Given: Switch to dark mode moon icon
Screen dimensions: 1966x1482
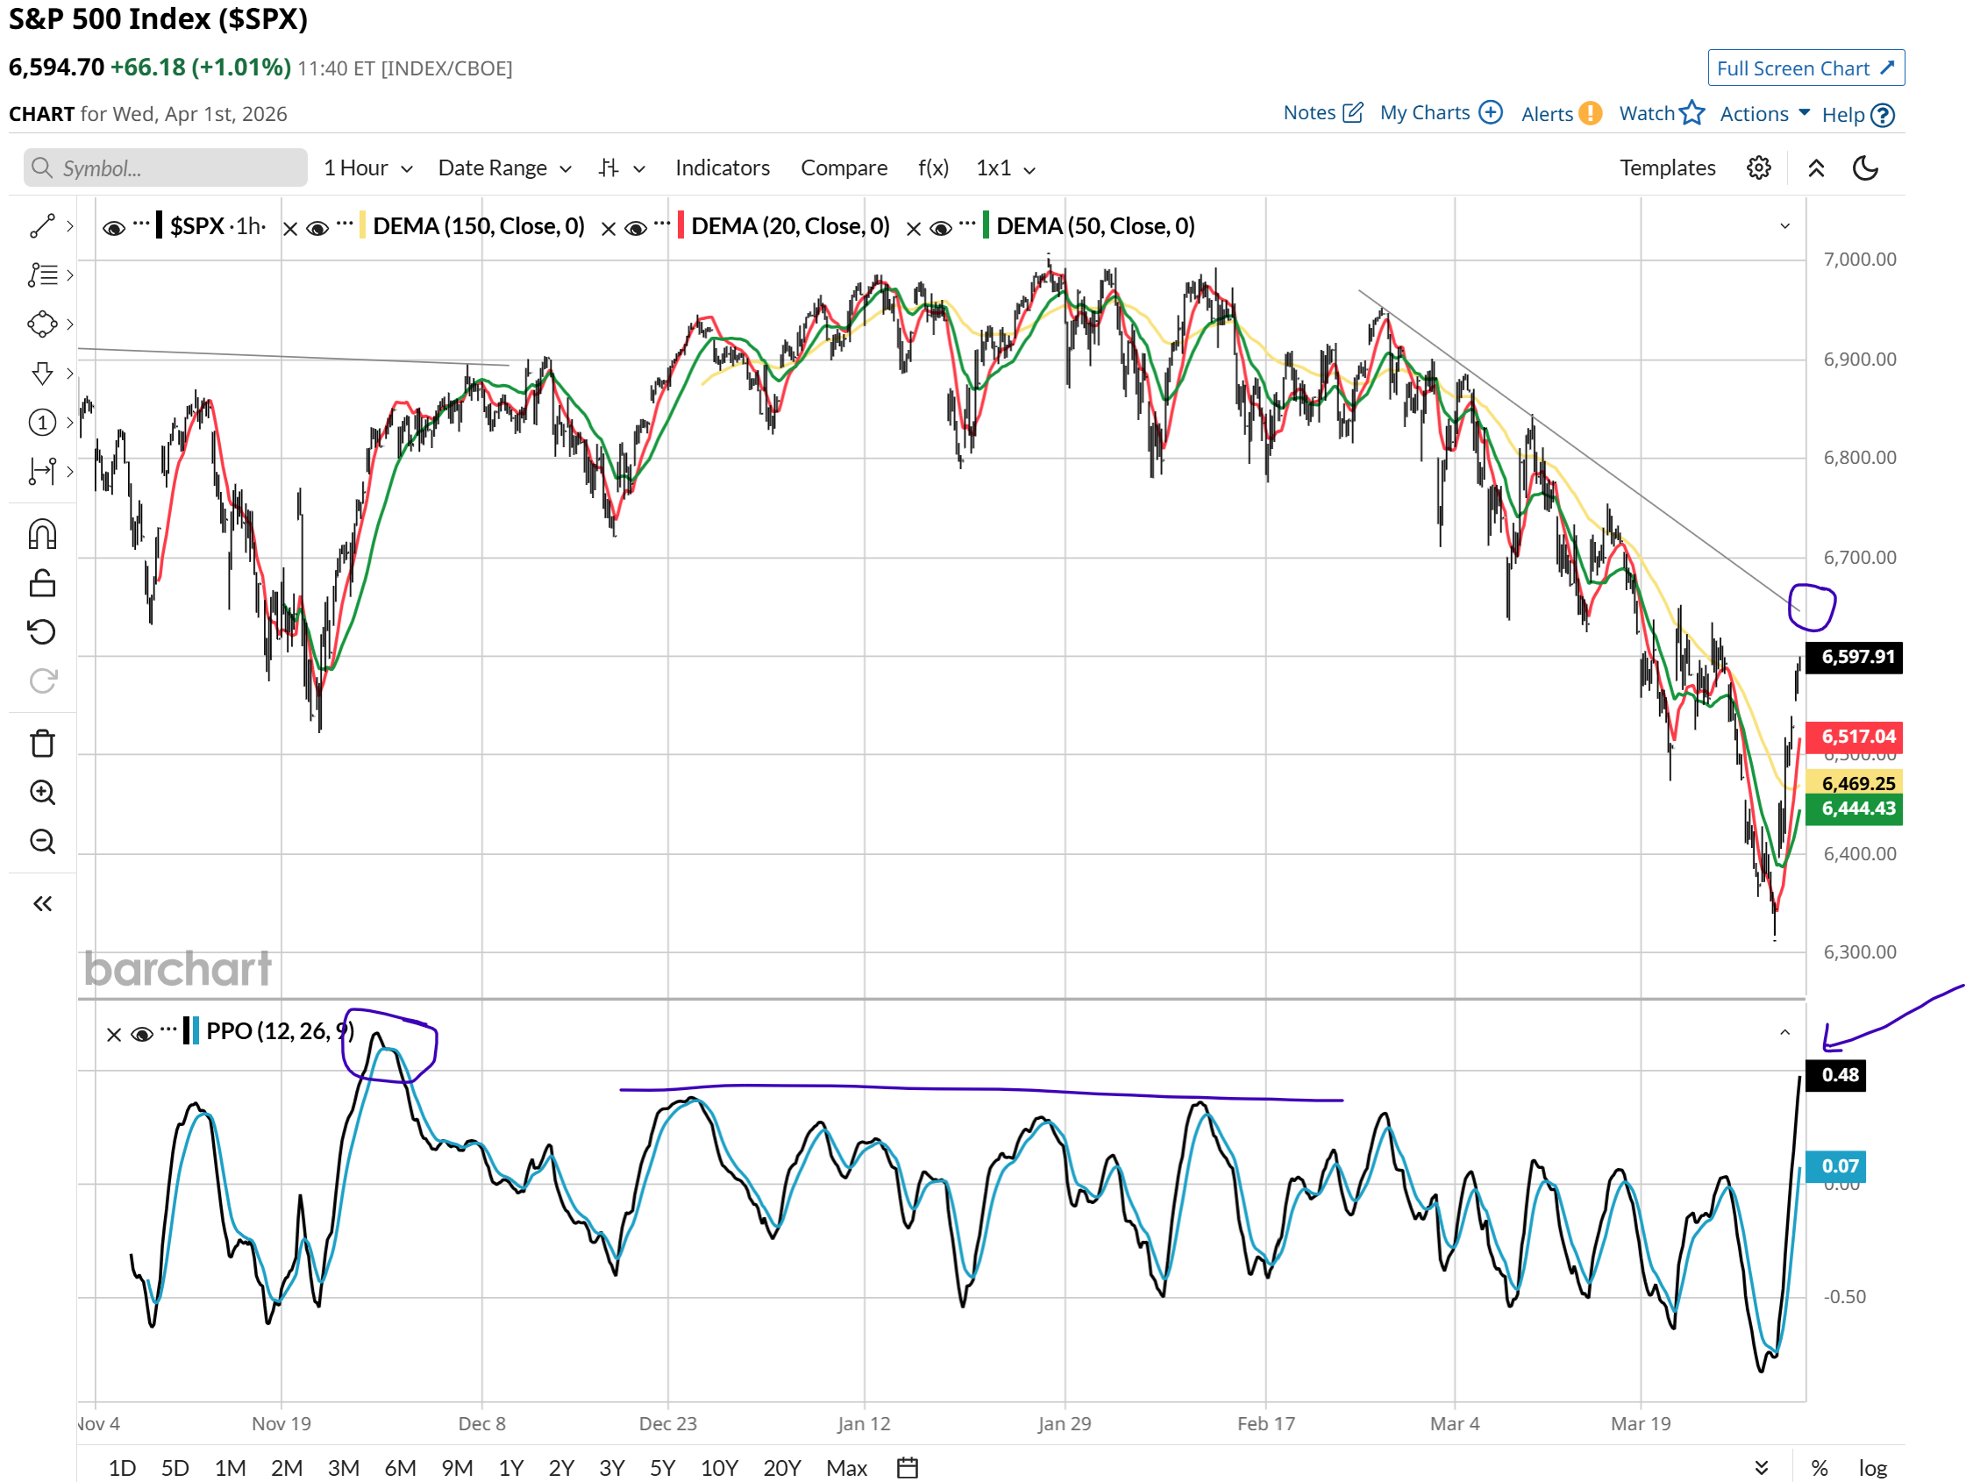Looking at the screenshot, I should (x=1864, y=168).
